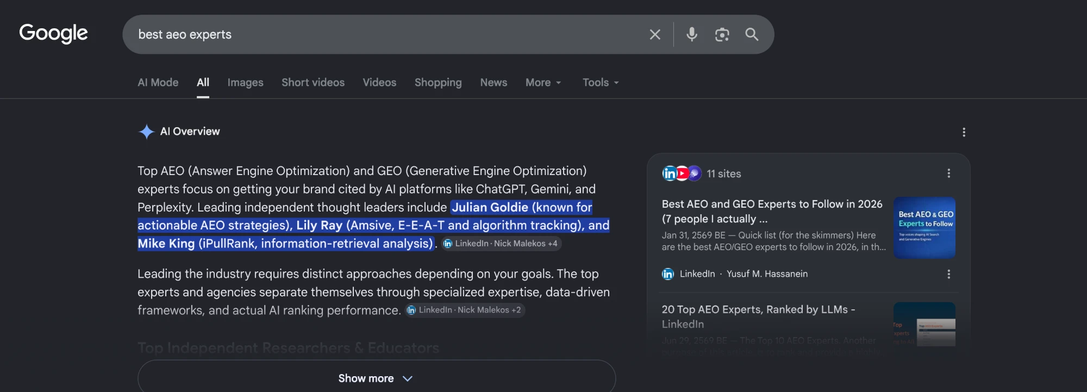The image size is (1087, 392).
Task: Expand the More dropdown
Action: click(x=543, y=82)
